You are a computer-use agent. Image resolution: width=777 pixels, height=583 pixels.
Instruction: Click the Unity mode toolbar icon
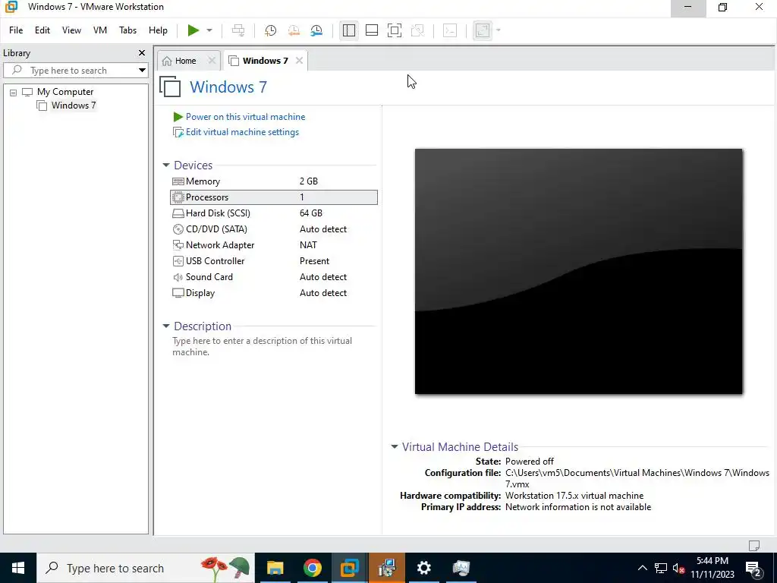[418, 30]
